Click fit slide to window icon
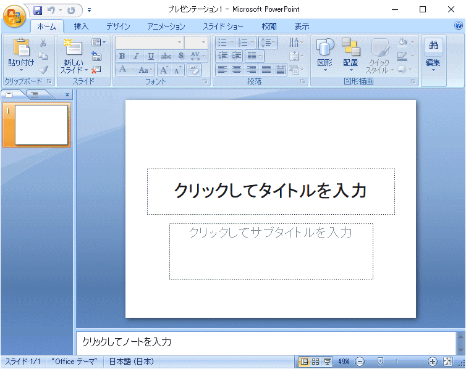Viewport: 466px width, 369px height. click(448, 362)
